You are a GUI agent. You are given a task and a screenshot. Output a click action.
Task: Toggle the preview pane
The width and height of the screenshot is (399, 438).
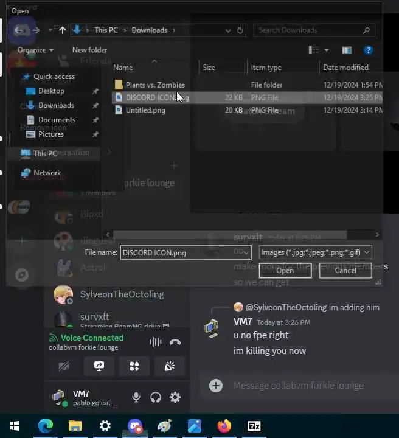point(347,50)
